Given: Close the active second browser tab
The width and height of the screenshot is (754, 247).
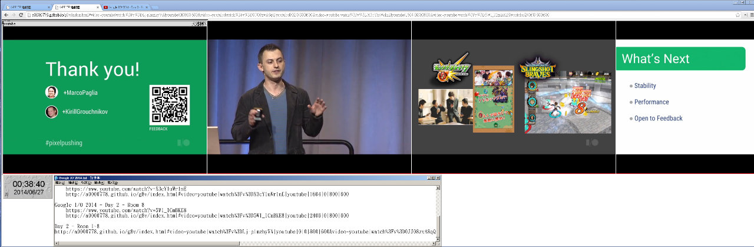Looking at the screenshot, I should point(97,6).
